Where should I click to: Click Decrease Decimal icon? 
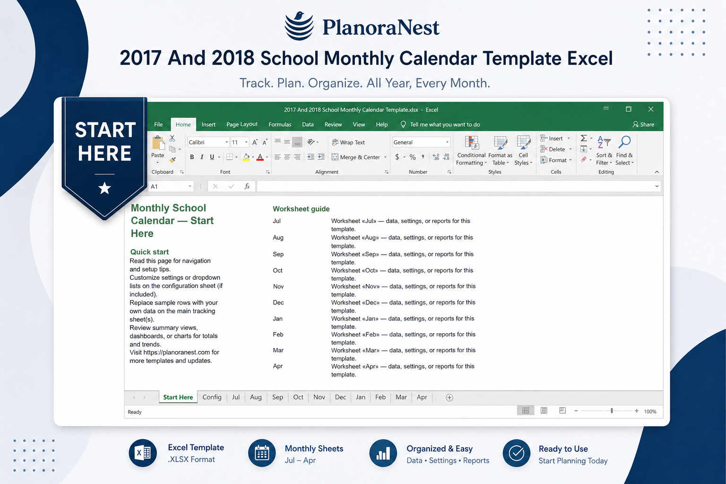click(x=446, y=157)
